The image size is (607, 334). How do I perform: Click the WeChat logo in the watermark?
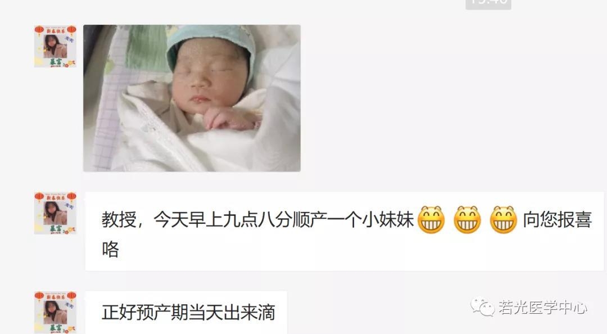click(x=482, y=307)
